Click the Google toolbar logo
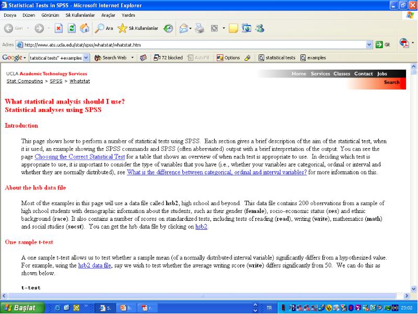Viewport: 418px width, 314px height. click(12, 58)
